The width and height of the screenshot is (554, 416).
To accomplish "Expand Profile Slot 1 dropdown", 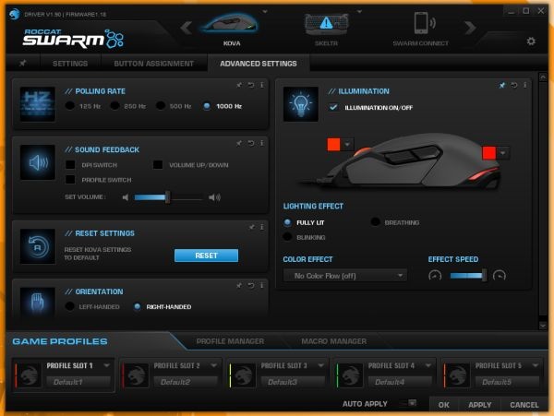I will [107, 365].
